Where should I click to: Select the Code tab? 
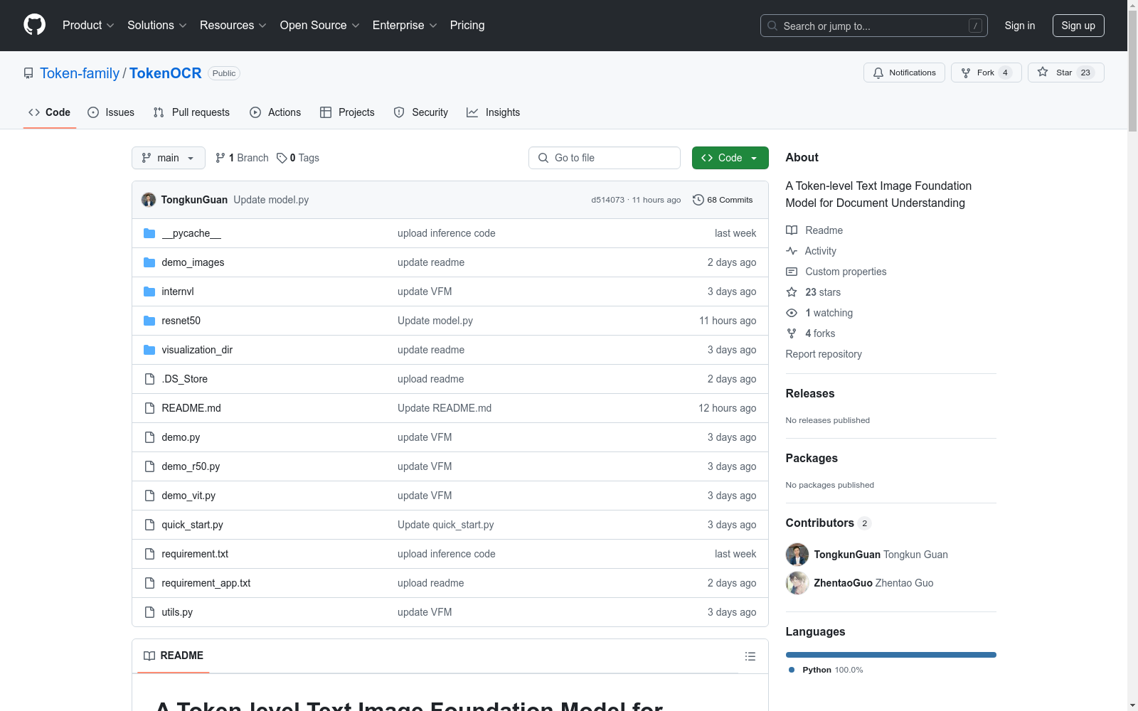coord(50,112)
